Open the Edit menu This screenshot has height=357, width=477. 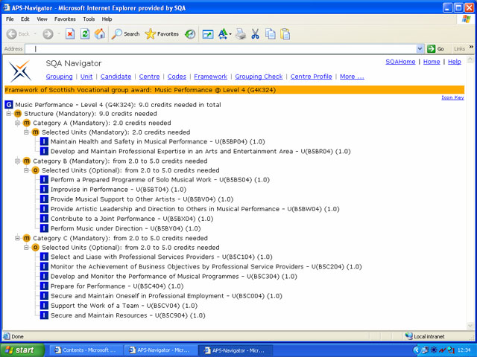[25, 19]
